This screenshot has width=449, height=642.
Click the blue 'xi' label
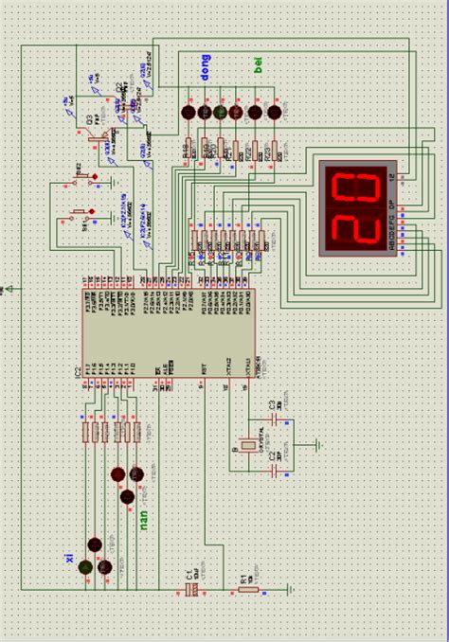pos(69,557)
